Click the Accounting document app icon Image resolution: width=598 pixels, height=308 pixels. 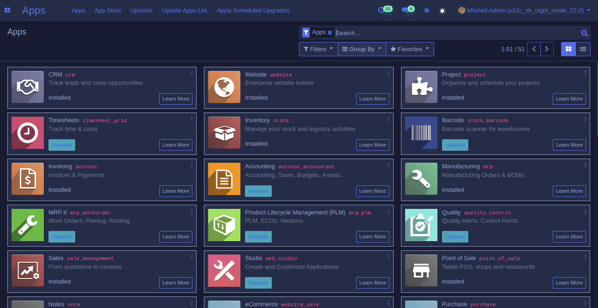(x=224, y=179)
